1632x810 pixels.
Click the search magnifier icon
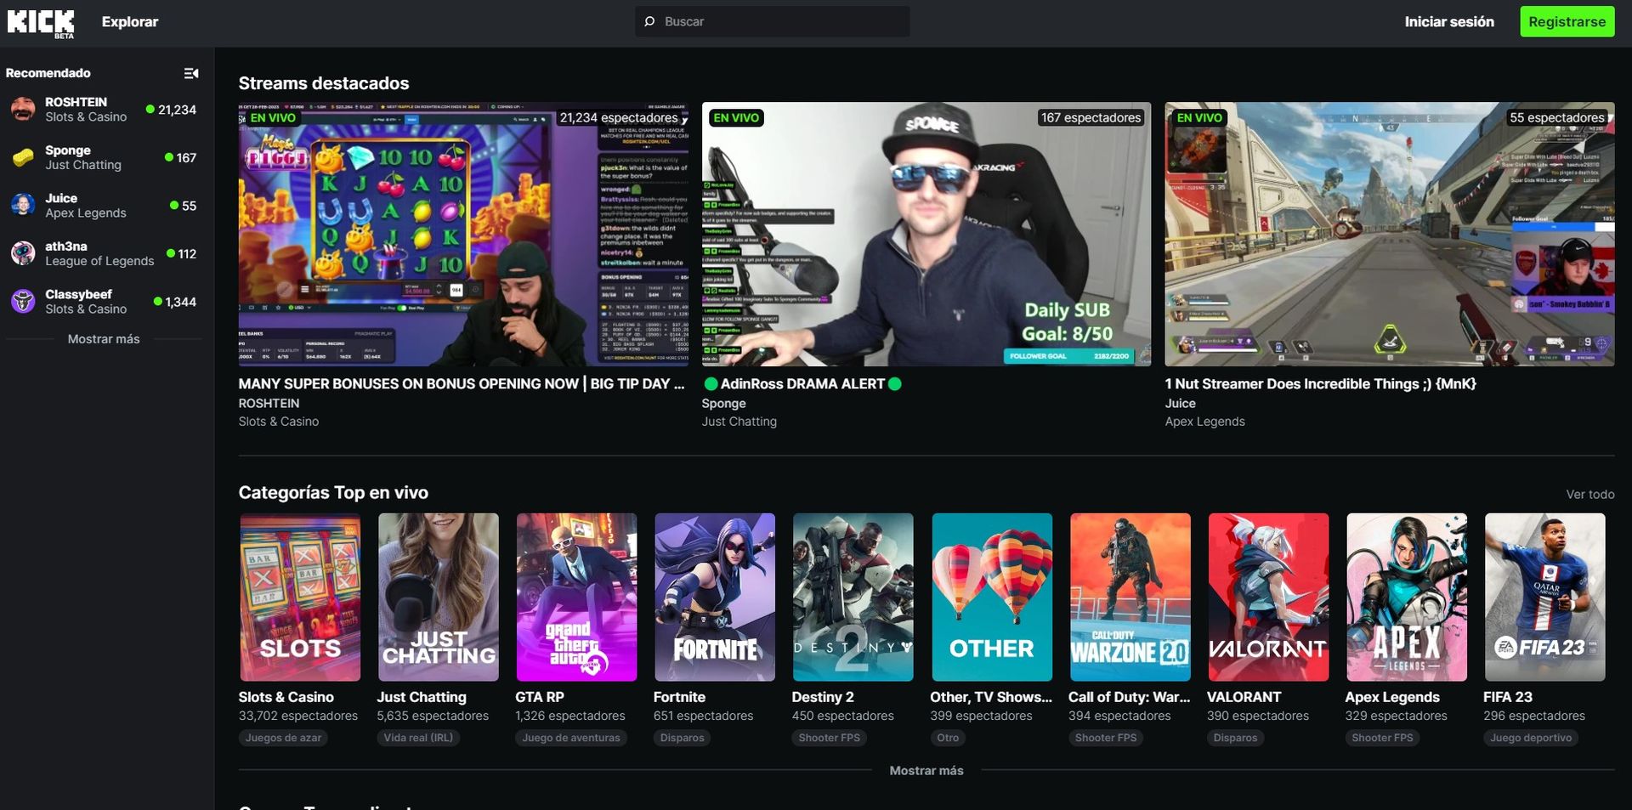point(650,22)
